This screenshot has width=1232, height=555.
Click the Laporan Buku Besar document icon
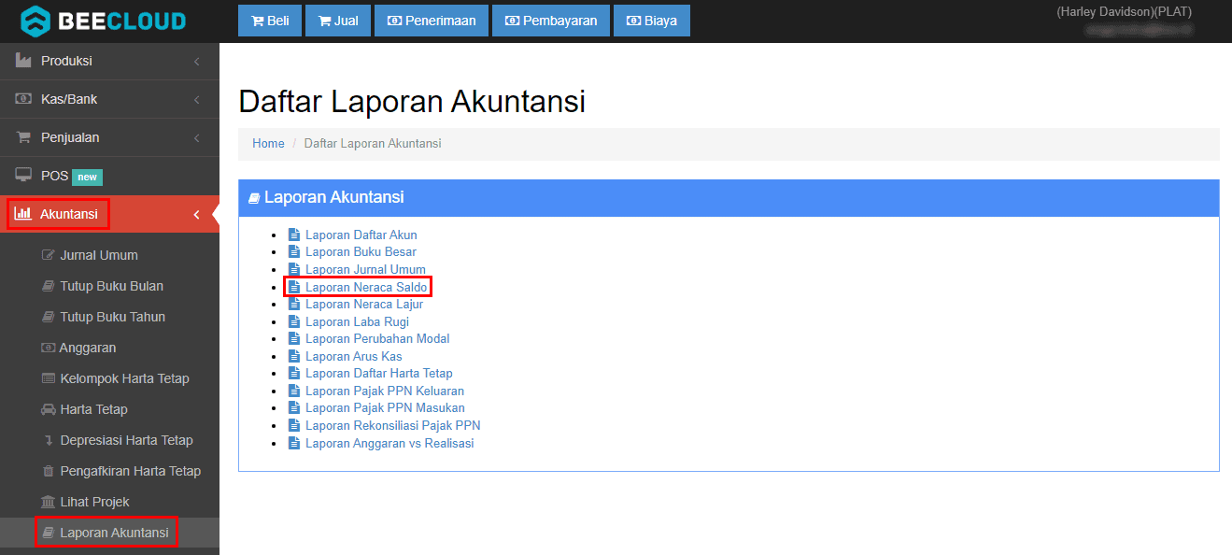click(294, 252)
